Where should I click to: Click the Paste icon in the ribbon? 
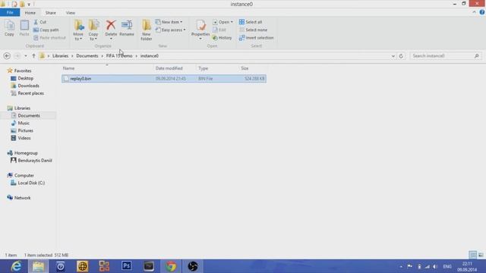24,28
